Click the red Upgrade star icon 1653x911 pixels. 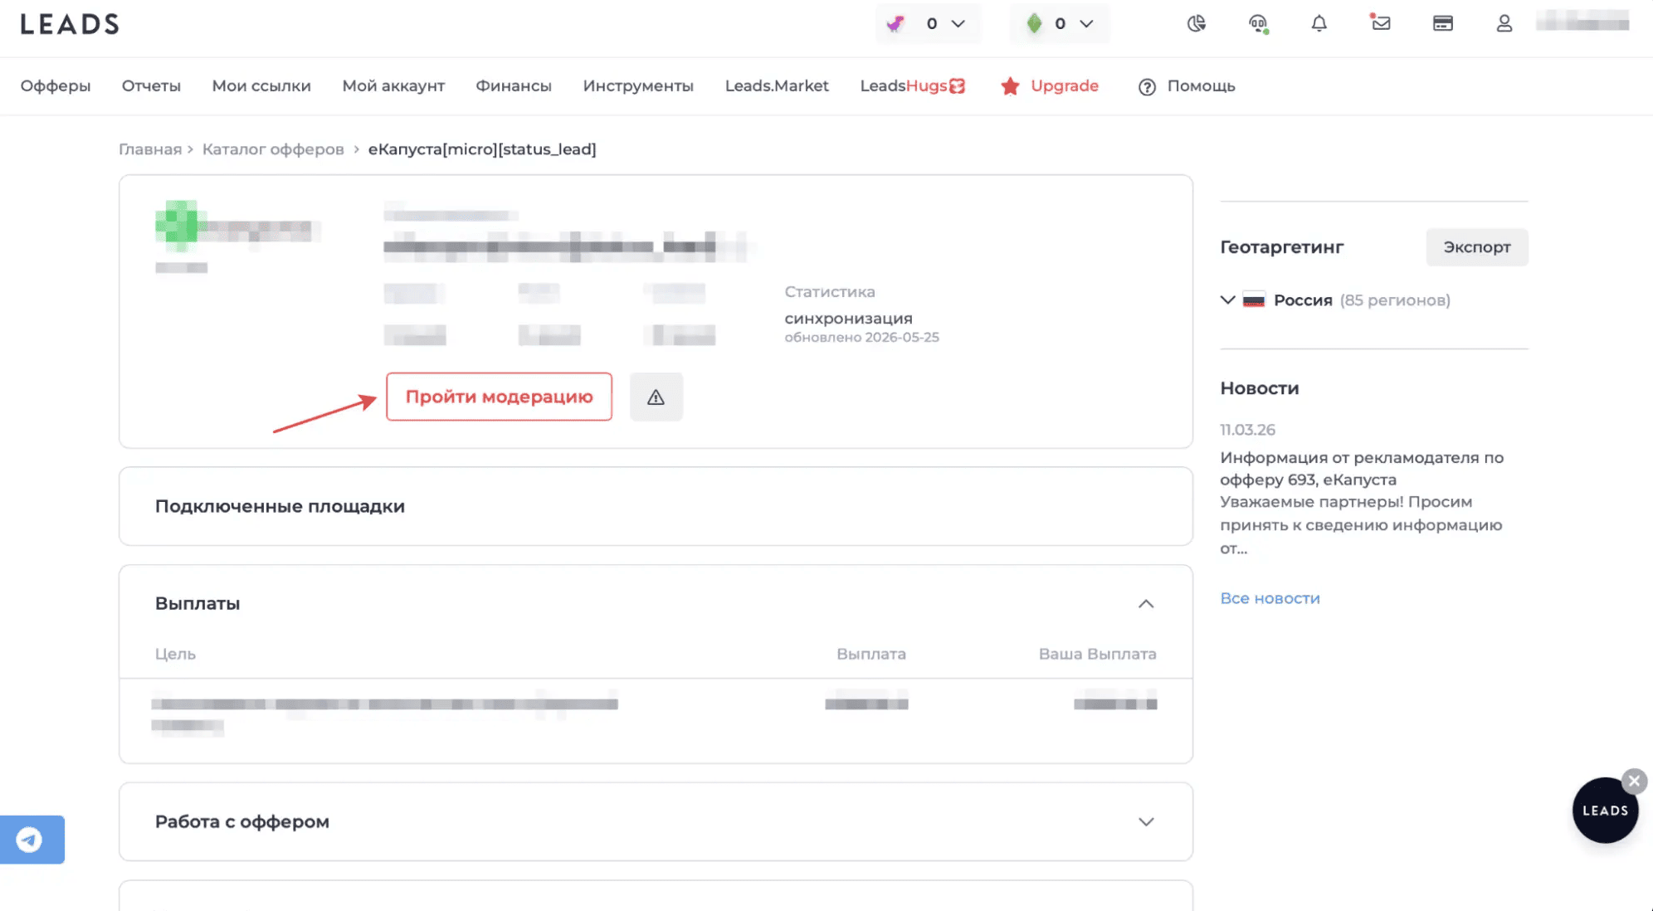(1010, 86)
